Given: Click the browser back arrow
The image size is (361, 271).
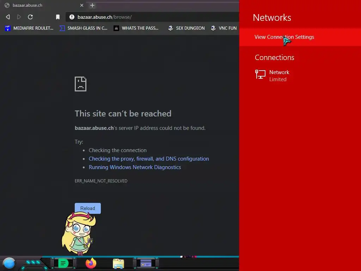Looking at the screenshot, I should [8, 17].
